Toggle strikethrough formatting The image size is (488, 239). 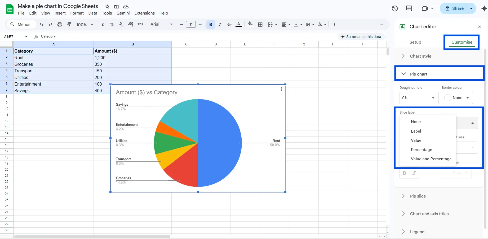(x=229, y=24)
